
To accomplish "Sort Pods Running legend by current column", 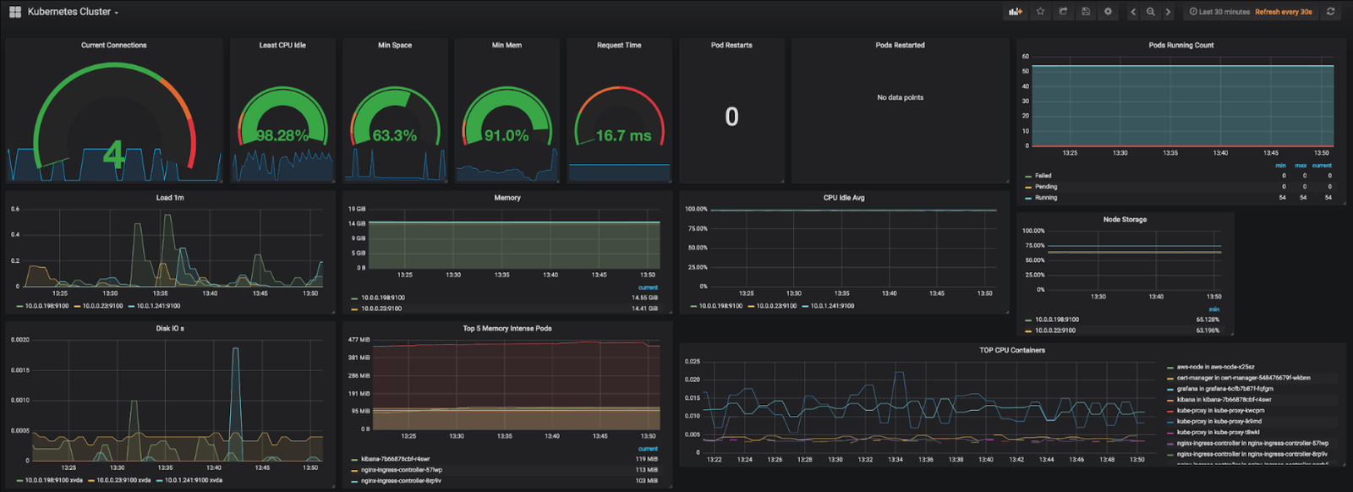I will 1322,166.
